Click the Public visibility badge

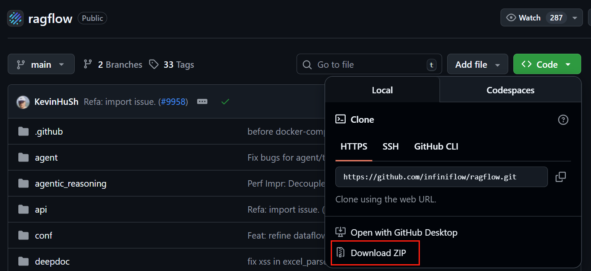92,18
